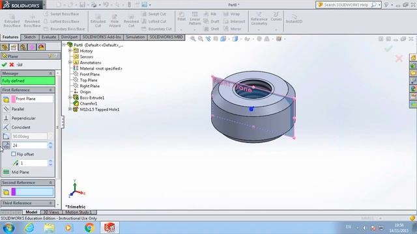Click the Second Reference selection box

pos(32,192)
